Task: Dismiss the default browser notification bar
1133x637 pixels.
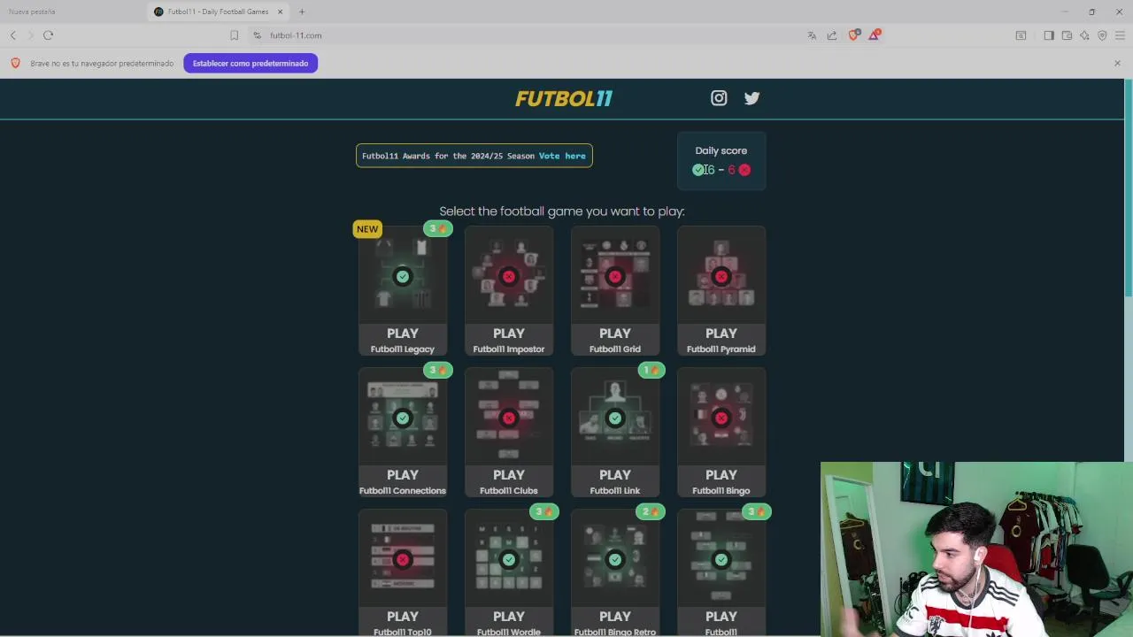Action: tap(1117, 63)
